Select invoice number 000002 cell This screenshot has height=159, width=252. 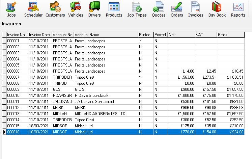pyautogui.click(x=17, y=47)
